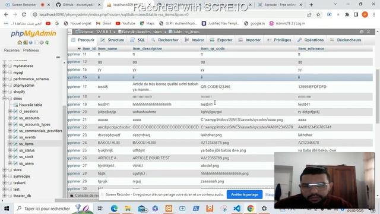Open the Déclencheurs tab
Image resolution: width=380 pixels, height=214 pixels.
coord(346,40)
